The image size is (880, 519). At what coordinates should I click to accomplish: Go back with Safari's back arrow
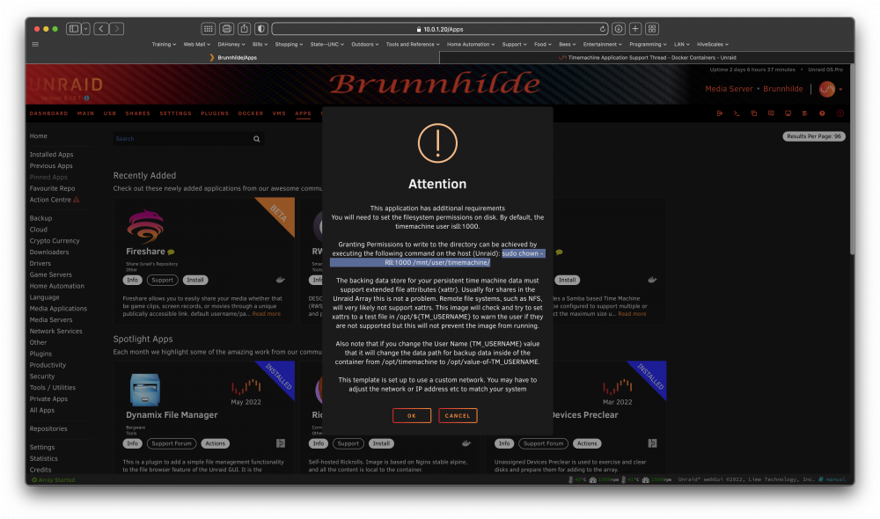101,29
